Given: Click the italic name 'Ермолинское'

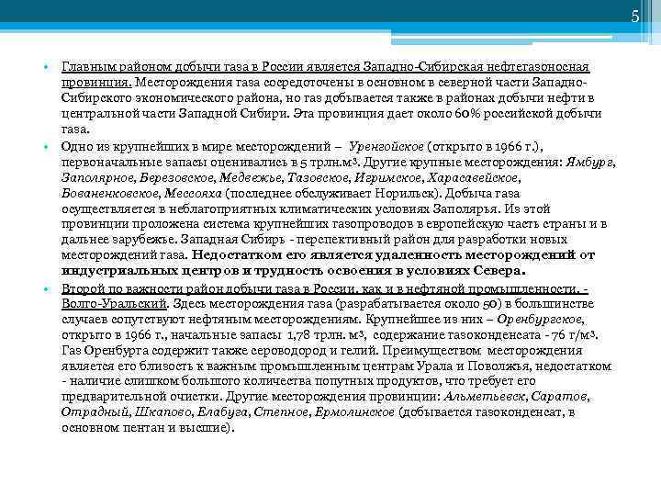Looking at the screenshot, I should (x=354, y=412).
